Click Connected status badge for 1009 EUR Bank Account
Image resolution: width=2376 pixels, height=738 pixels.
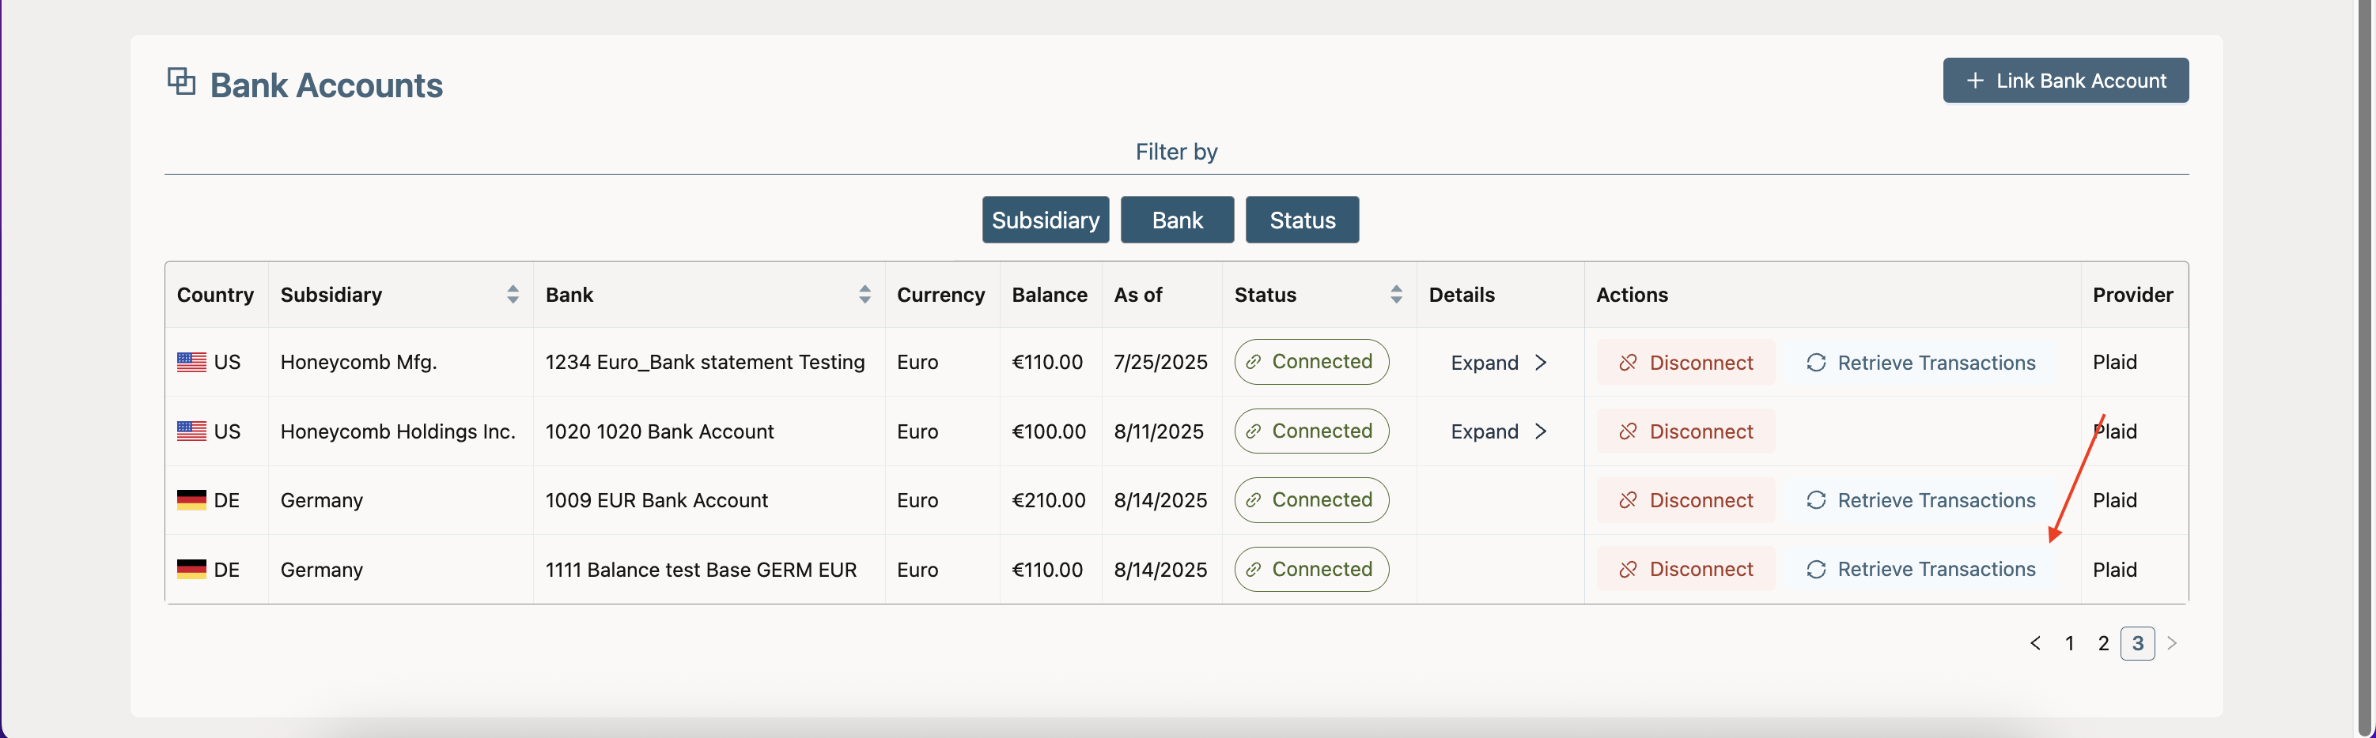(x=1311, y=500)
